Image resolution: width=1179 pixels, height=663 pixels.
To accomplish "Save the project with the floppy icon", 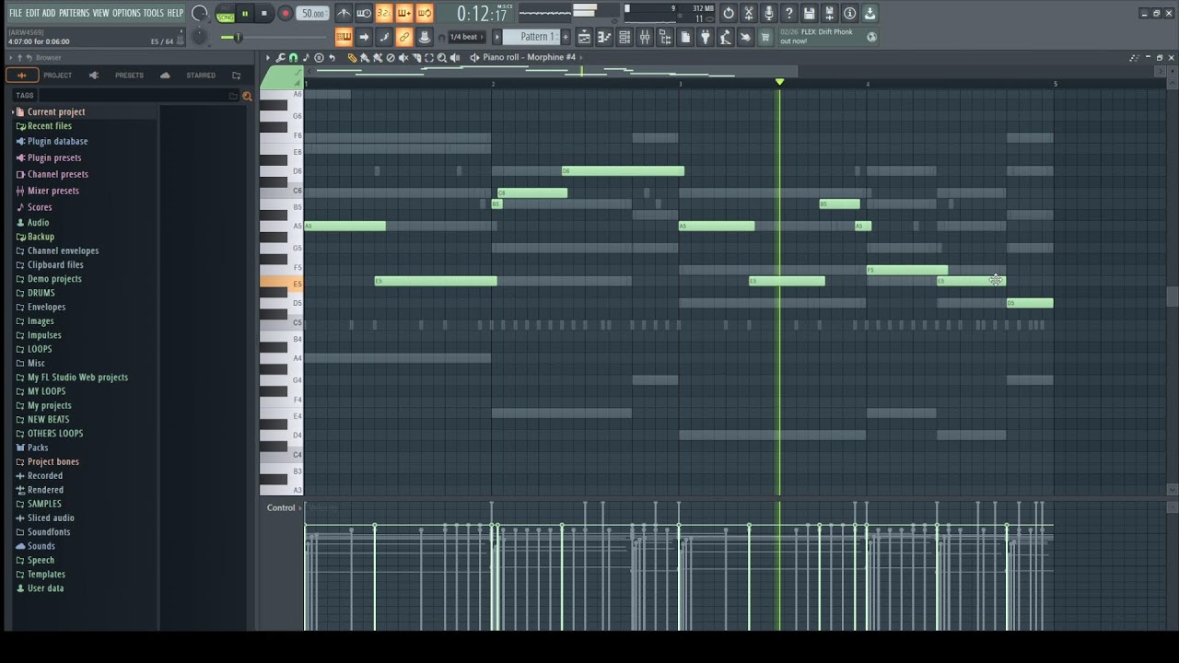I will pyautogui.click(x=810, y=14).
